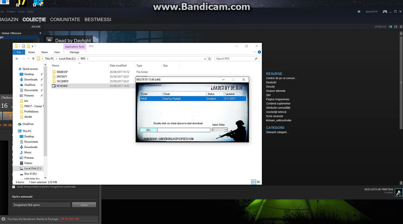Select the 16C2EBFD folder
403x224 pixels.
62,81
